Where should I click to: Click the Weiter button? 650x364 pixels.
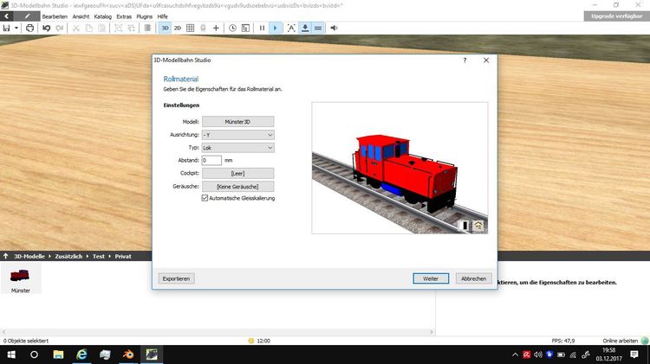point(431,278)
